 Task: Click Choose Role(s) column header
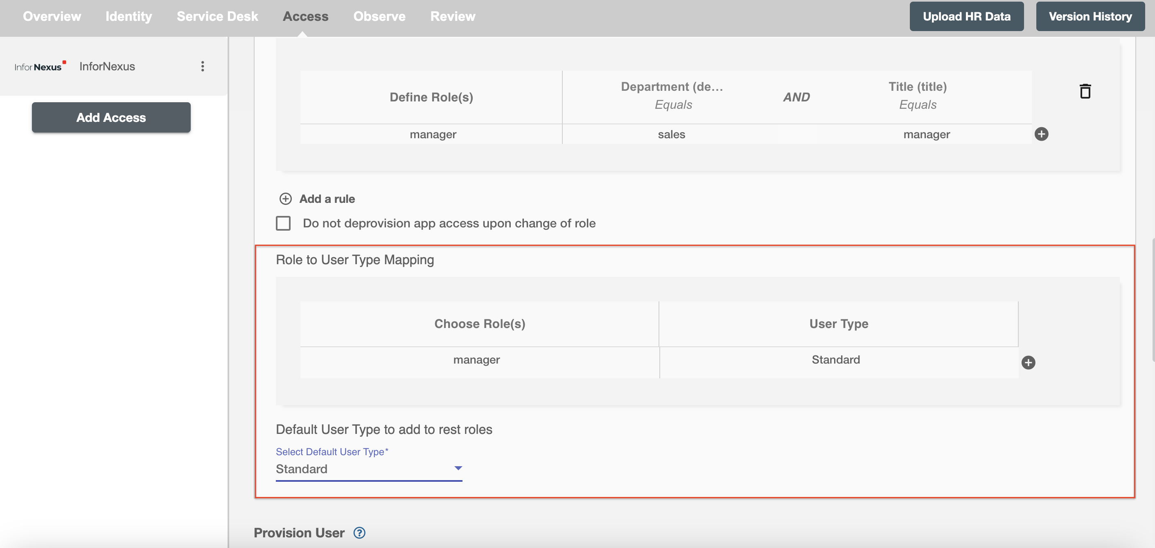(479, 323)
